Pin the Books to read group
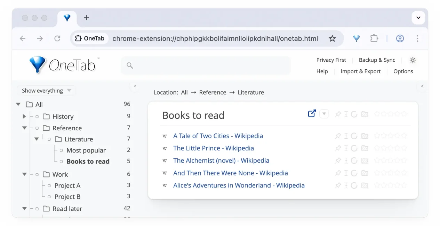440x226 pixels. (x=338, y=114)
